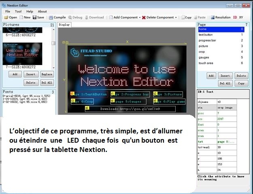Add a new page in Page panel
The height and width of the screenshot is (194, 253).
tap(211, 76)
